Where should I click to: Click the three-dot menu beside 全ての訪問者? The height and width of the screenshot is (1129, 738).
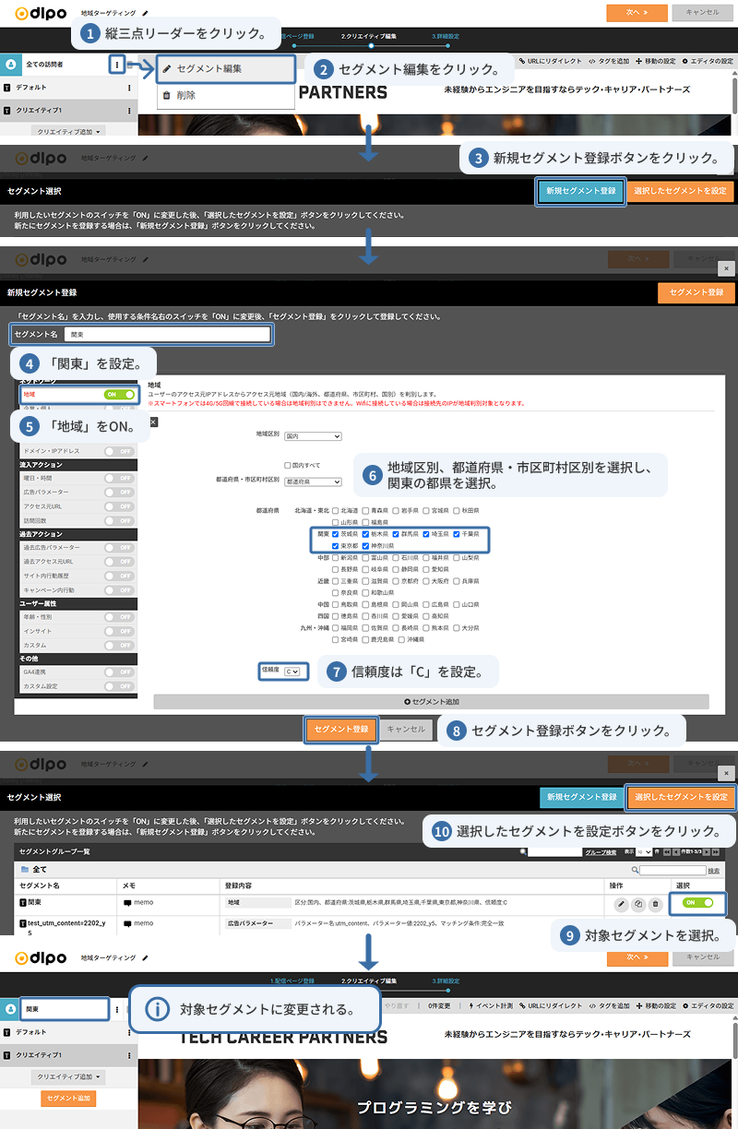click(117, 65)
